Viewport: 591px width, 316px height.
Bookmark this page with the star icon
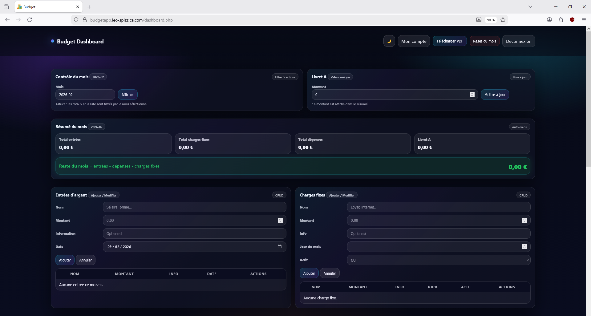(503, 20)
